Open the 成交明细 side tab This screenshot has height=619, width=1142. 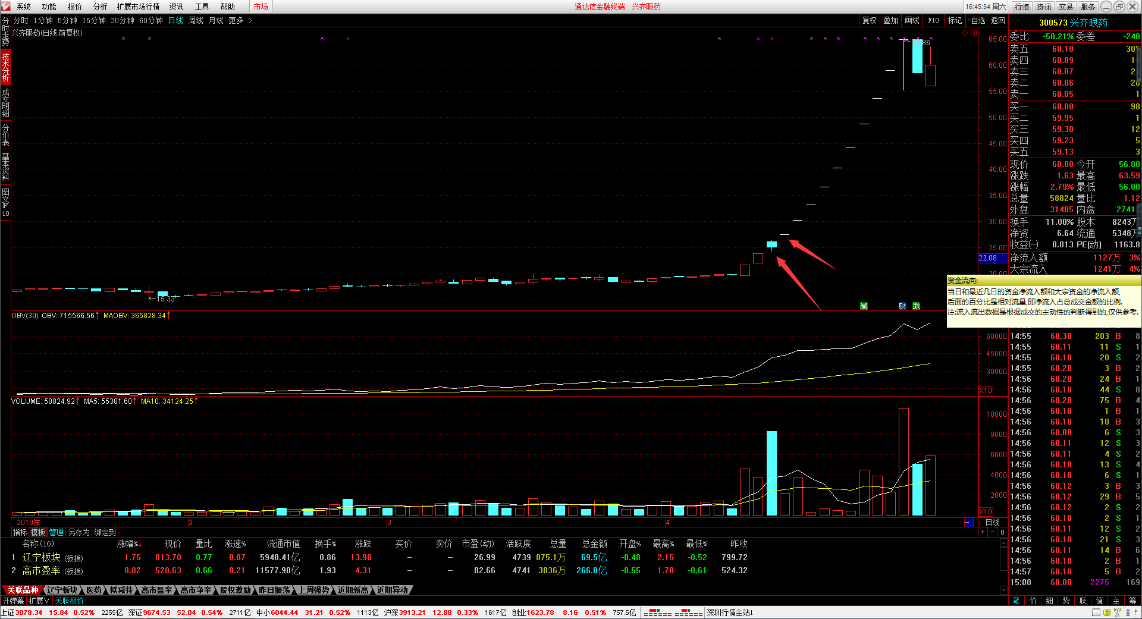[x=5, y=102]
